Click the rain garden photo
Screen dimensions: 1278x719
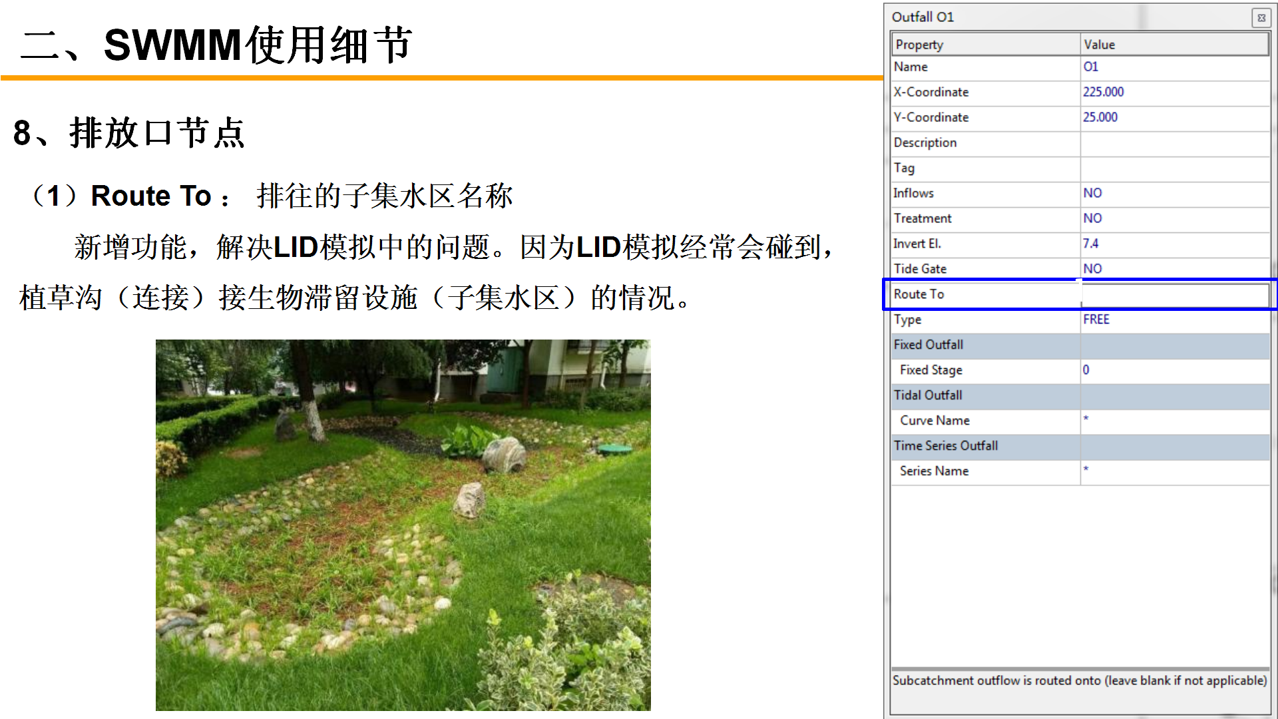click(x=403, y=525)
